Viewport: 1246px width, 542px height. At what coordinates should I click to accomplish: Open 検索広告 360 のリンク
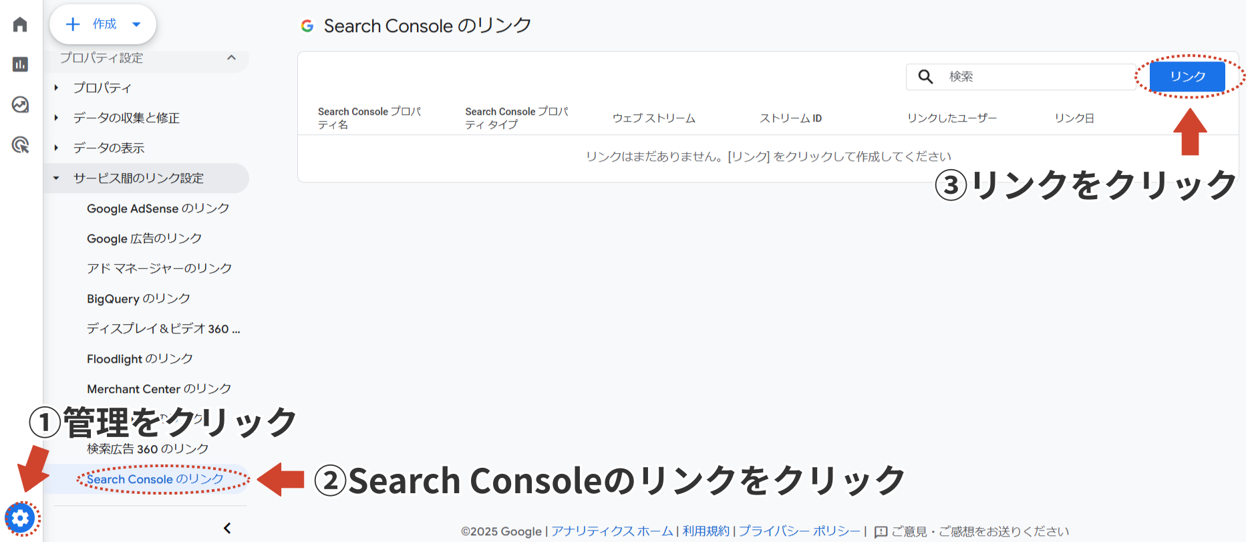pos(148,448)
